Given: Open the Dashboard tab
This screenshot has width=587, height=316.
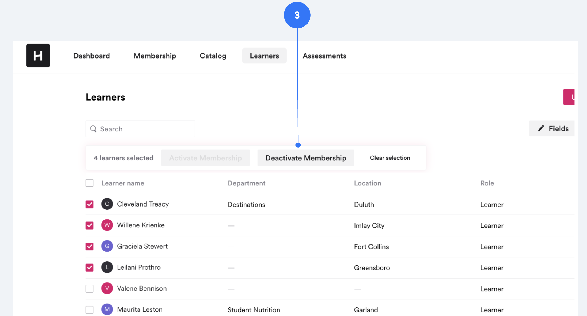Looking at the screenshot, I should click(x=92, y=56).
